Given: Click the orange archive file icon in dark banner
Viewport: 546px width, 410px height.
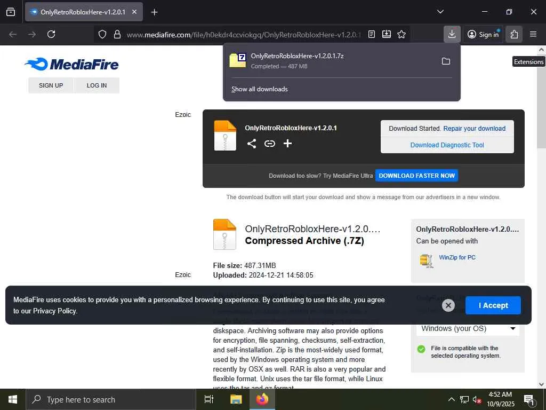Looking at the screenshot, I should (225, 135).
